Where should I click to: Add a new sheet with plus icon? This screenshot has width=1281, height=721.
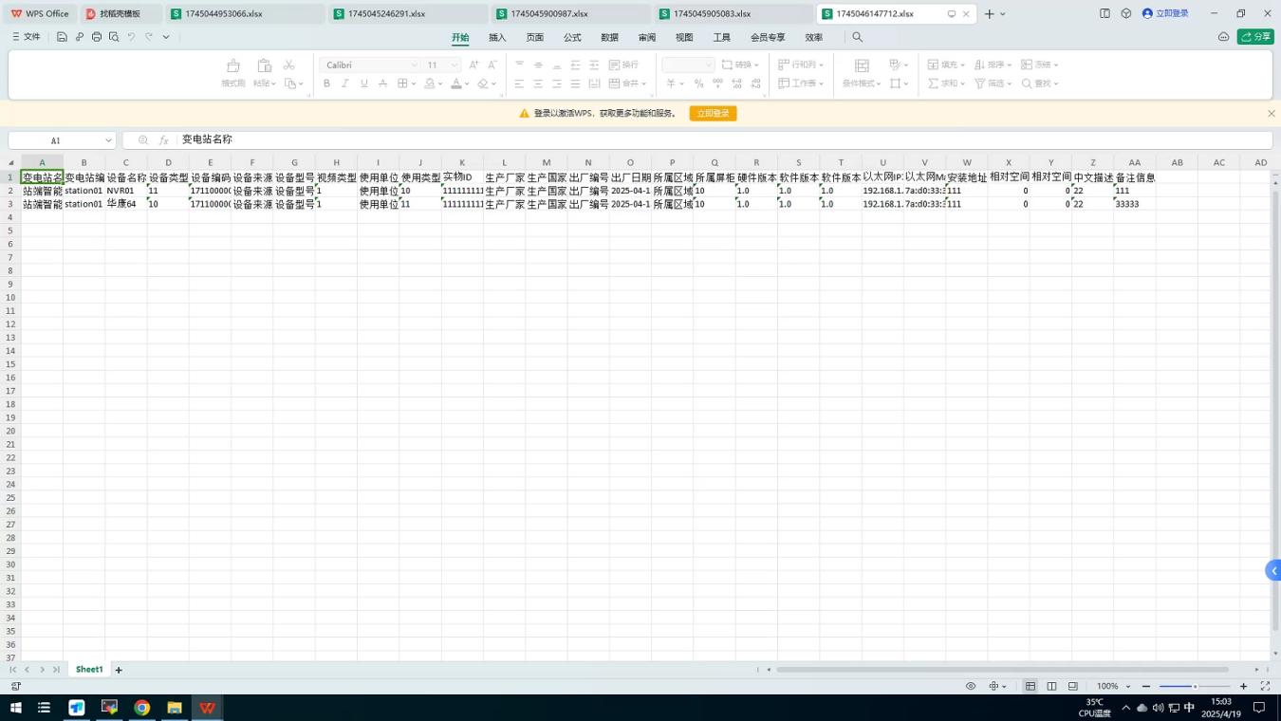coord(119,670)
